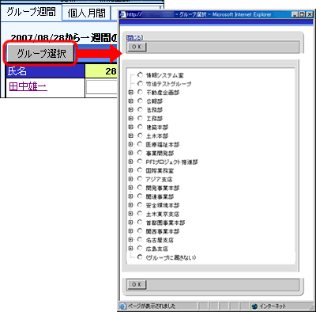This screenshot has width=316, height=312.
Task: Click the インターネット zone globe icon
Action: [x=254, y=306]
